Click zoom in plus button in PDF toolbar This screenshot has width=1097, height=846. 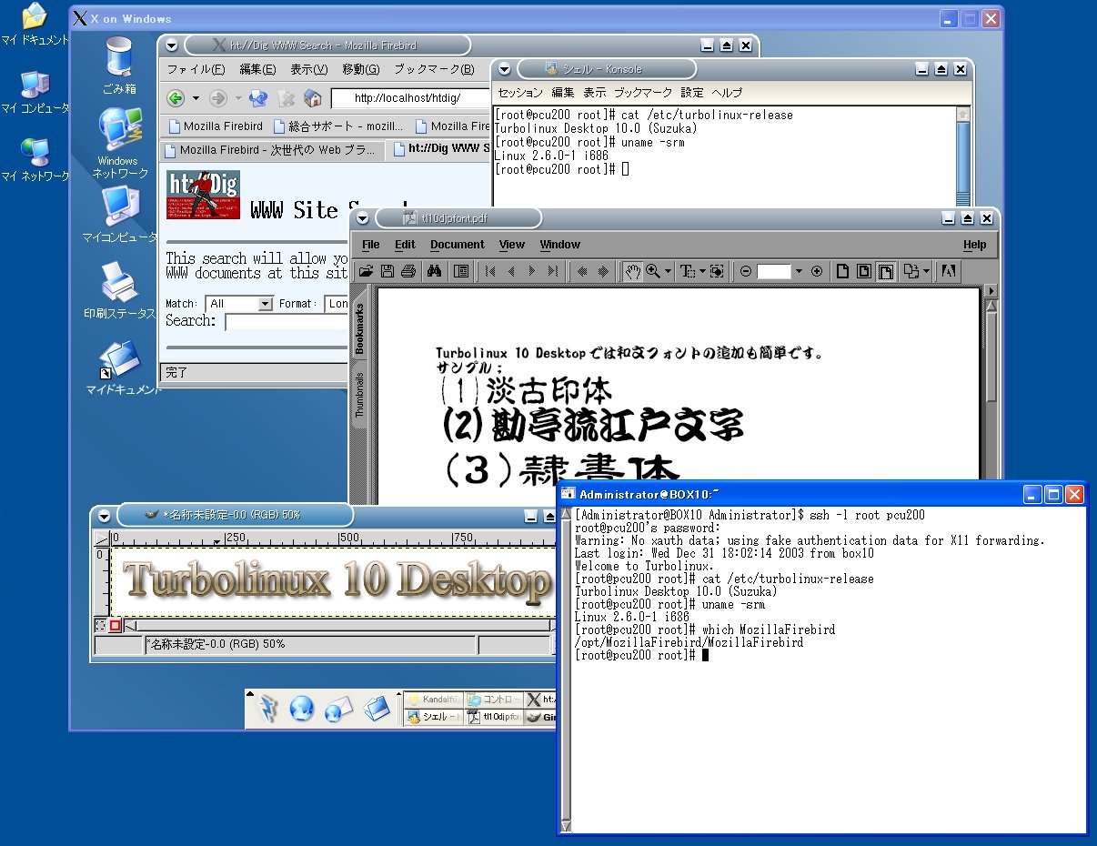click(x=817, y=271)
